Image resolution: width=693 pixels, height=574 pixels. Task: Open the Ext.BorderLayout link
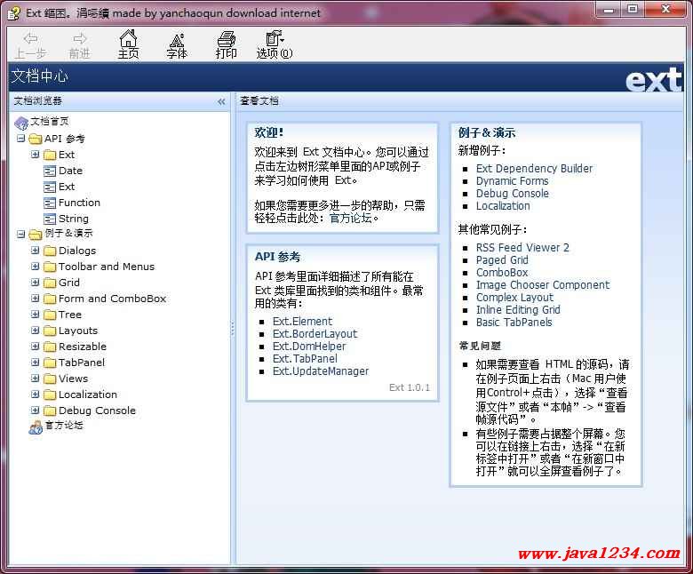point(315,333)
